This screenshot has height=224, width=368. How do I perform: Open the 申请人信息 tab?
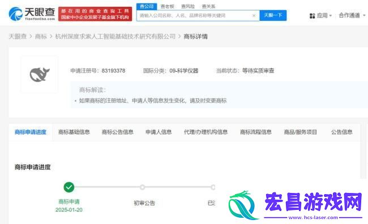pos(159,132)
